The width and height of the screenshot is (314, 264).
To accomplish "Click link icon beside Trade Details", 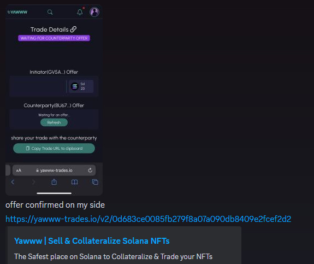I will click(73, 30).
